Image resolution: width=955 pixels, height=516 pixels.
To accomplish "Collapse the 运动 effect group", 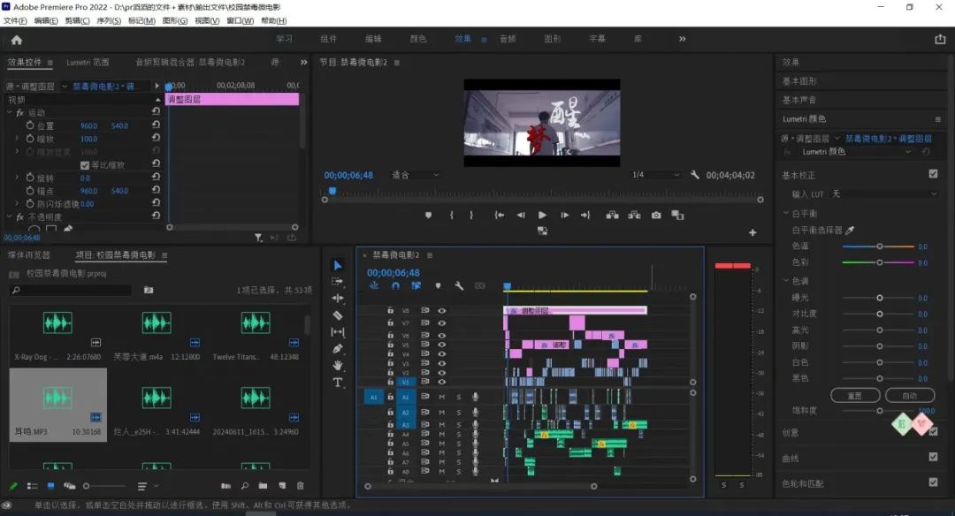I will pyautogui.click(x=10, y=112).
